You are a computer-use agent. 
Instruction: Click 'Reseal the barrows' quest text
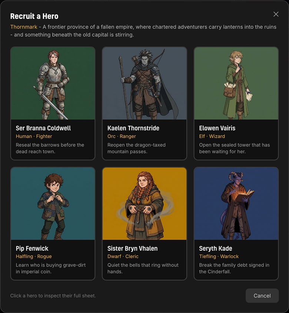(50, 148)
